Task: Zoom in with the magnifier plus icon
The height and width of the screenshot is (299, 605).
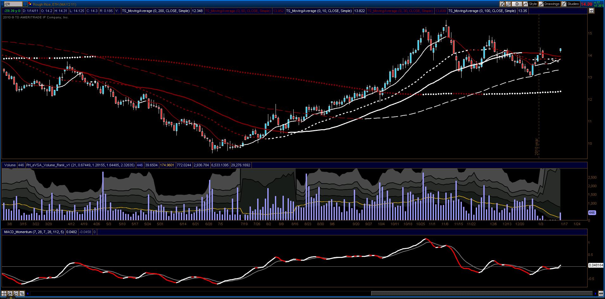Action: 10,293
